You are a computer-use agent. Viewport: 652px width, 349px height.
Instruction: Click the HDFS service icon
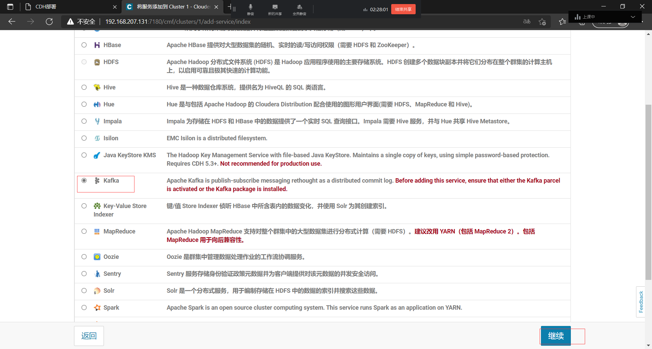click(x=97, y=62)
